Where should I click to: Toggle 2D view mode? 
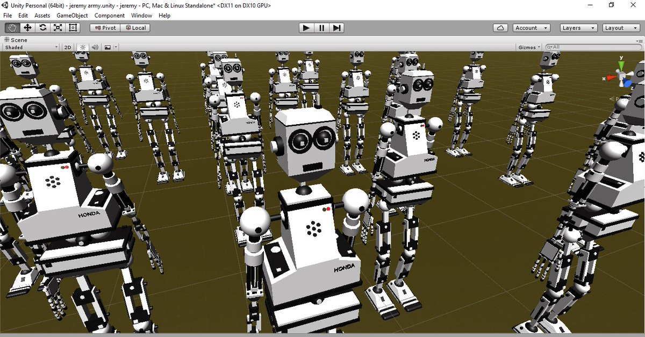coord(68,47)
